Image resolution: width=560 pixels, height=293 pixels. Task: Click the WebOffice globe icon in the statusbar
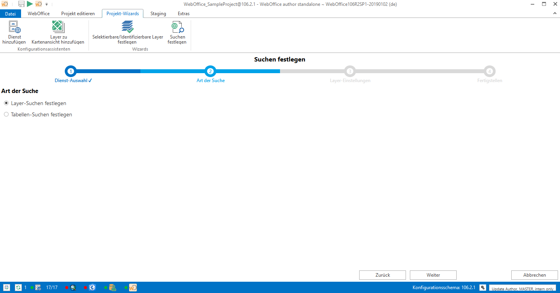[x=92, y=288]
